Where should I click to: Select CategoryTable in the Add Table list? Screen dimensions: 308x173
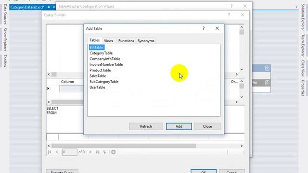click(x=101, y=53)
